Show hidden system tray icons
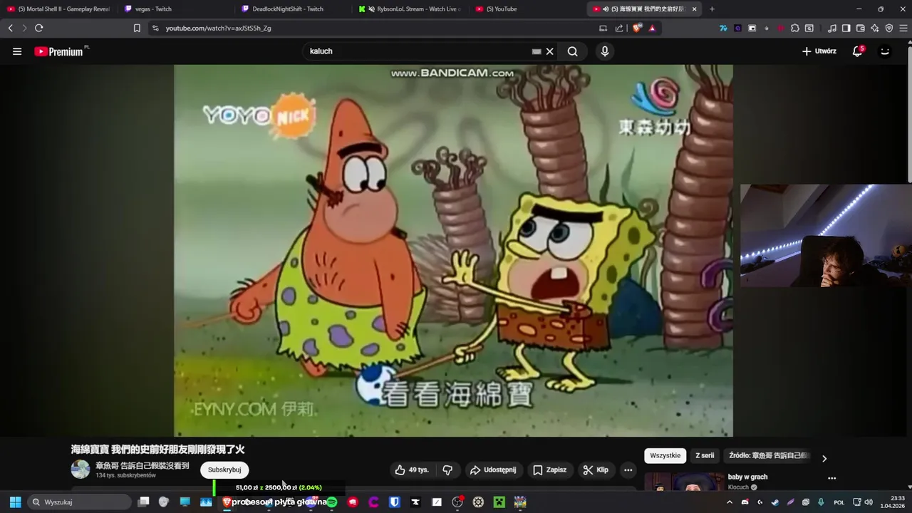912x513 pixels. pos(729,502)
